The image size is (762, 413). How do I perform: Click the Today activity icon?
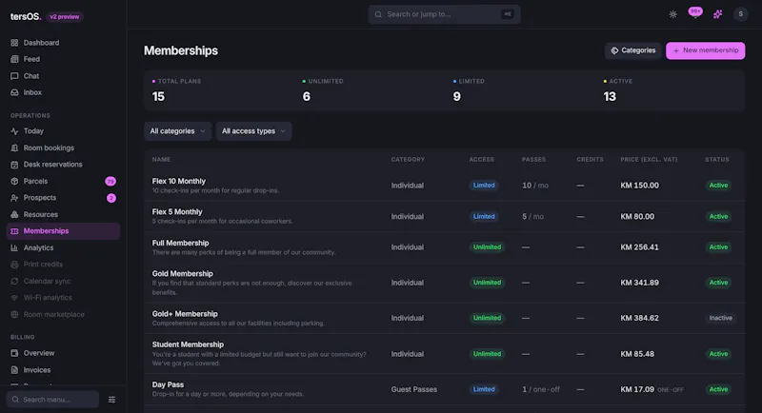tap(14, 131)
